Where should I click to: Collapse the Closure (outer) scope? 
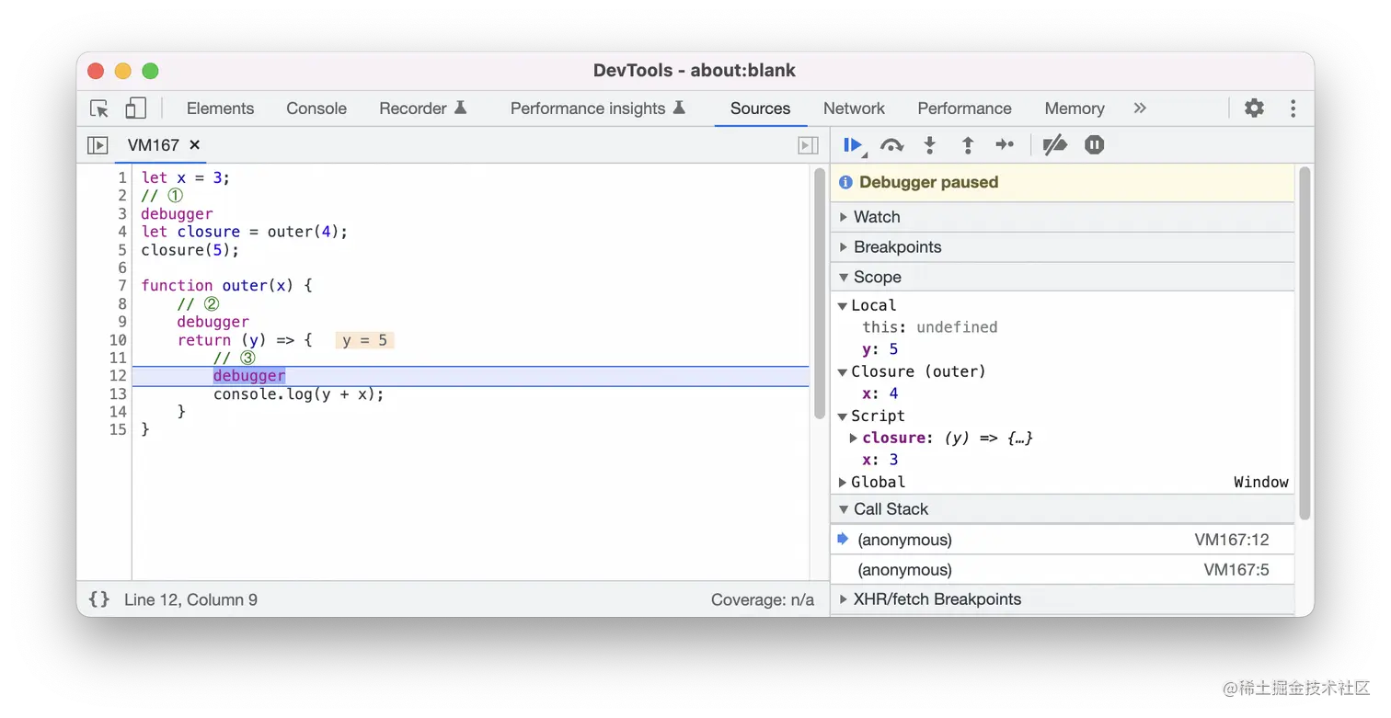(x=842, y=372)
